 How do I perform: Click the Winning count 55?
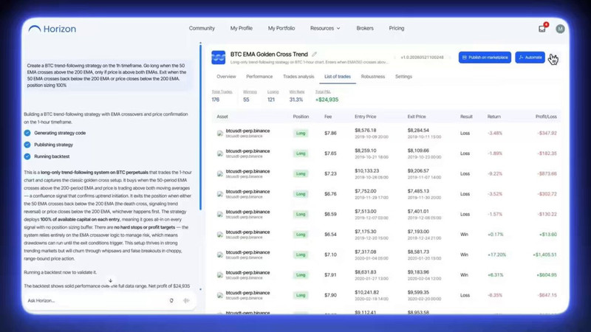tap(246, 100)
